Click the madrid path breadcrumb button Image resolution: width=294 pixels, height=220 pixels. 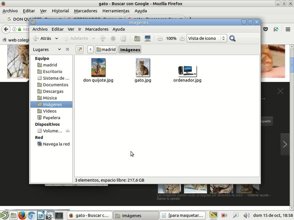106,50
